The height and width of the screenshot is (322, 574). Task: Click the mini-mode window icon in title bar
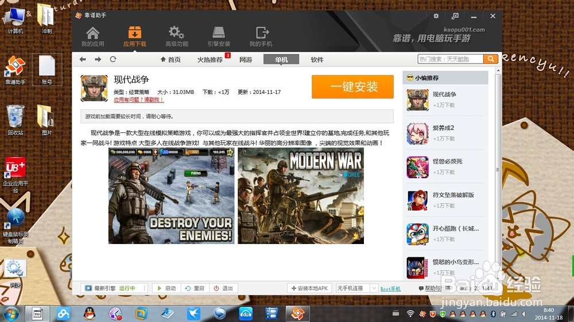455,16
